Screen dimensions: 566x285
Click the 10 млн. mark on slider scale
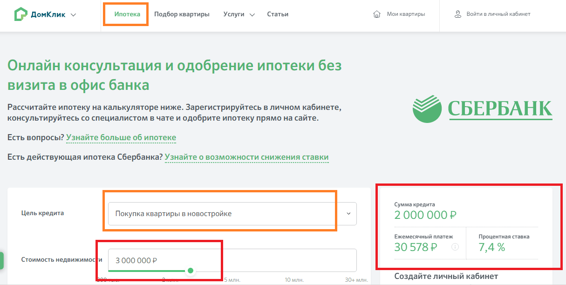pyautogui.click(x=294, y=280)
